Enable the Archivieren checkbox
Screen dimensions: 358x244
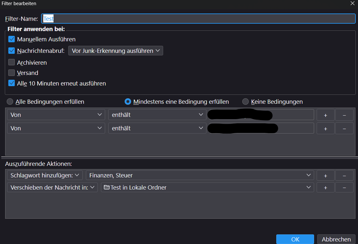(x=12, y=62)
